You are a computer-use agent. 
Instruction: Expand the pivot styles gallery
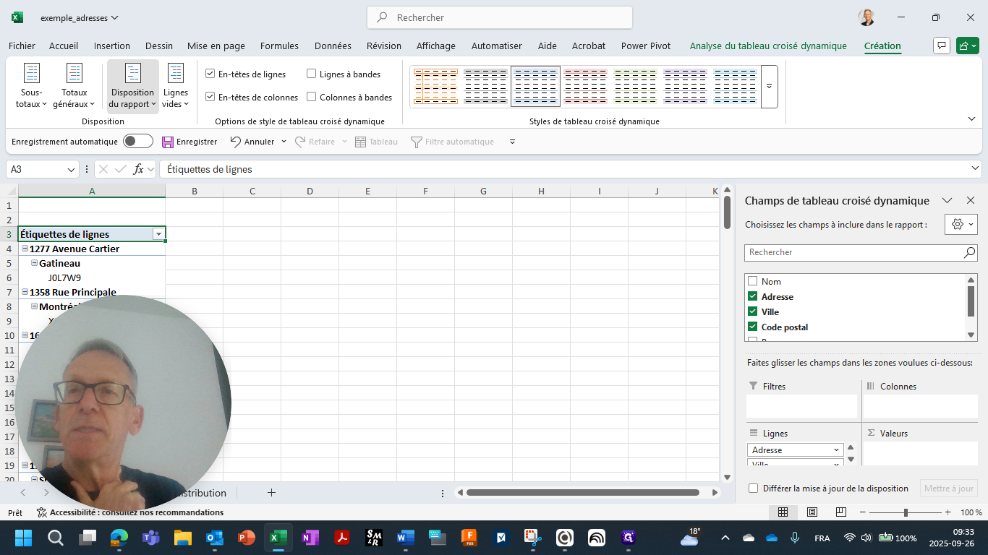(x=769, y=86)
